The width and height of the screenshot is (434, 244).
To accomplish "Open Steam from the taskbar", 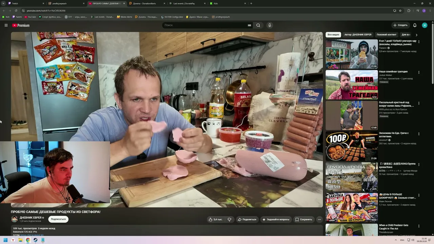I will tap(35, 240).
